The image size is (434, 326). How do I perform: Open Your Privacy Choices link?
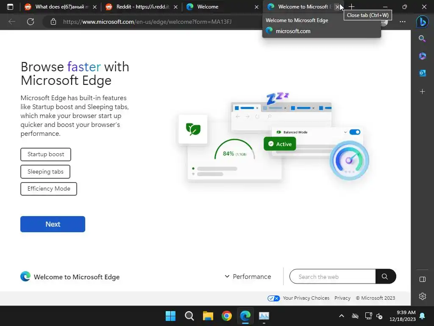306,298
